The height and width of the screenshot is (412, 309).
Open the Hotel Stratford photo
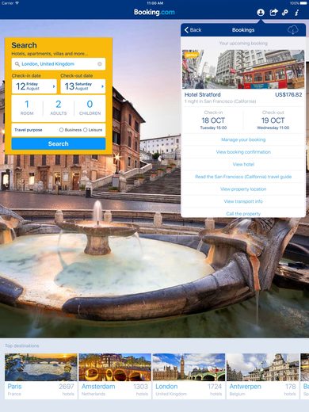[x=243, y=69]
